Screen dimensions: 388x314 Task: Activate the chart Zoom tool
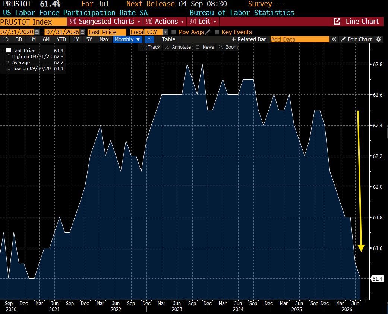[228, 47]
